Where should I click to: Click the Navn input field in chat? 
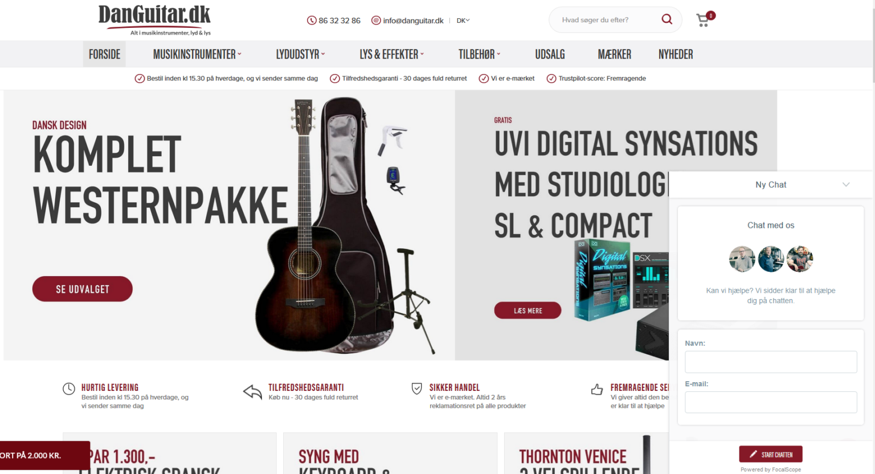(x=771, y=362)
